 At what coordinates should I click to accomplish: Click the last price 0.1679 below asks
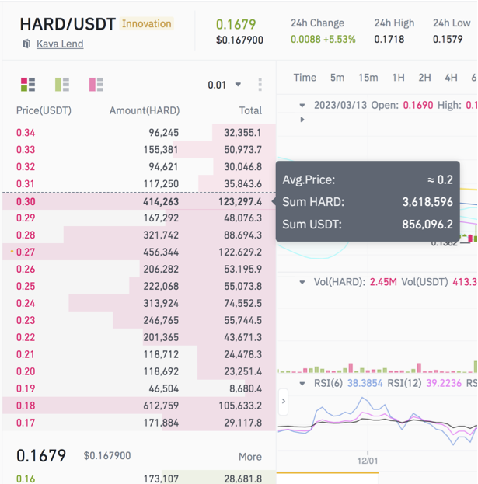(x=41, y=455)
